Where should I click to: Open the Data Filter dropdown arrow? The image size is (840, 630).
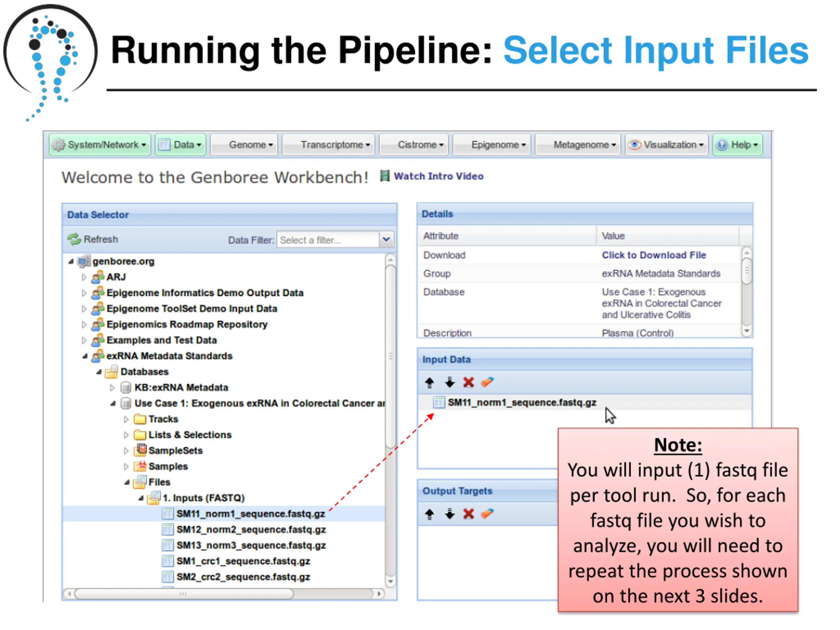[x=386, y=240]
